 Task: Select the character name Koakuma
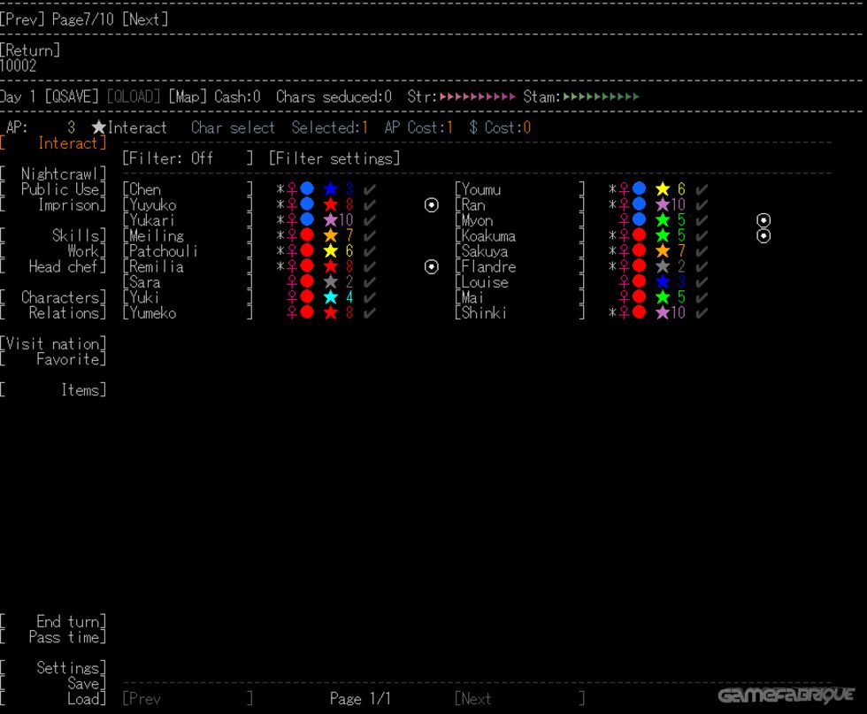488,236
